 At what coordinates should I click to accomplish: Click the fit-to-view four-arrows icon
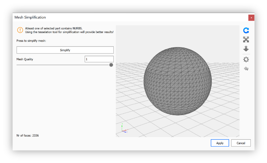click(246, 39)
